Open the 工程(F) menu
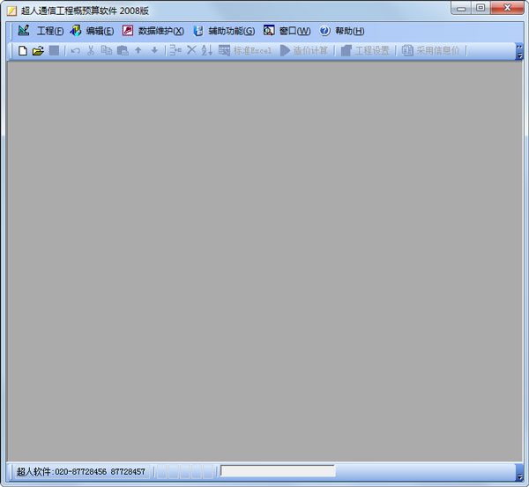Viewport: 529px width, 487px height. 41,31
